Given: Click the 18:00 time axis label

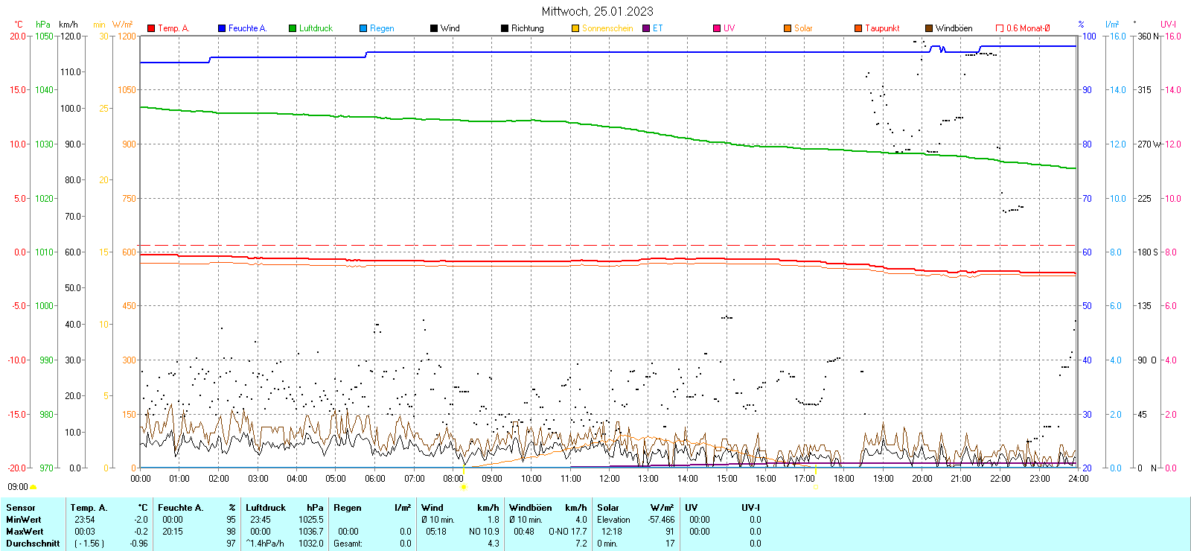Looking at the screenshot, I should tap(843, 479).
